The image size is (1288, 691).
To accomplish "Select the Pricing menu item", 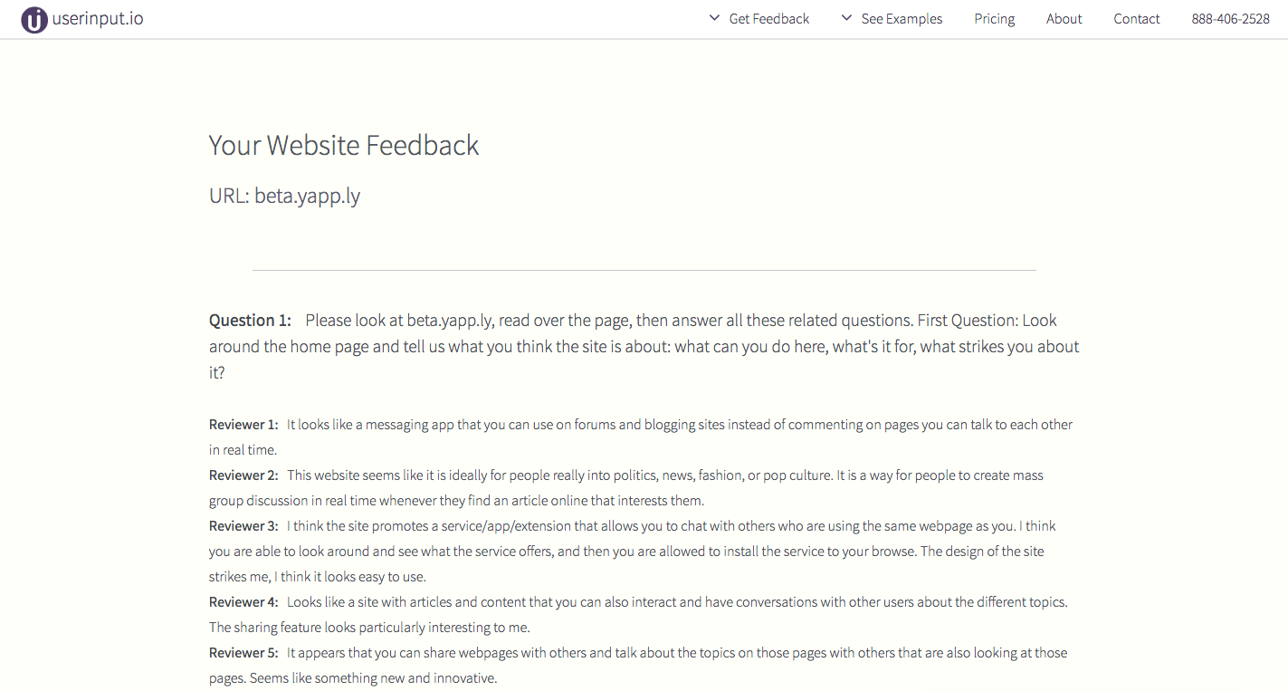I will (994, 18).
